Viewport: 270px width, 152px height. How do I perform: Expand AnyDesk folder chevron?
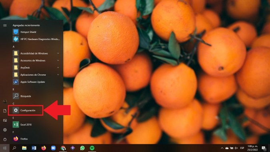pos(58,68)
